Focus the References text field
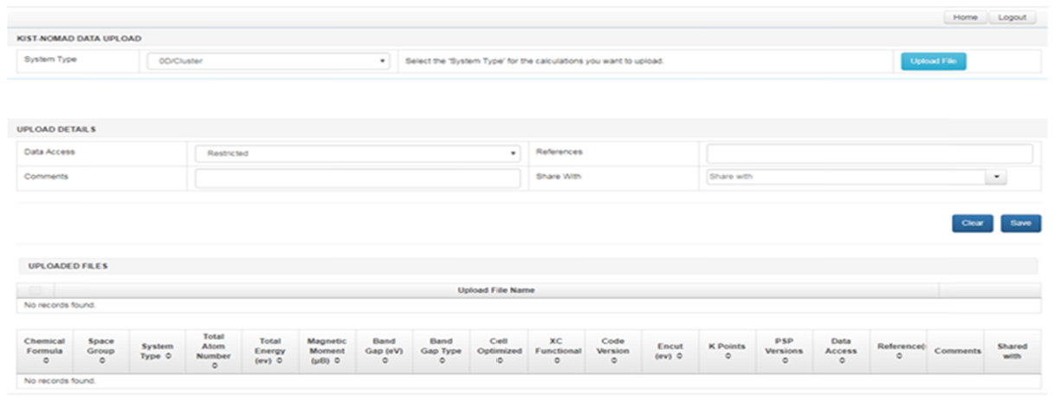The image size is (1054, 402). tap(870, 153)
